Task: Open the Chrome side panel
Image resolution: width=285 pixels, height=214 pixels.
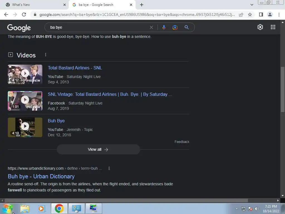Action: 261,14
